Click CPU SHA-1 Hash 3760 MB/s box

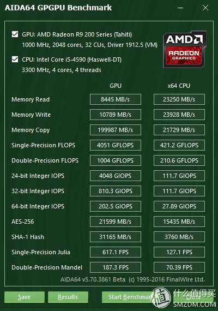click(x=179, y=237)
